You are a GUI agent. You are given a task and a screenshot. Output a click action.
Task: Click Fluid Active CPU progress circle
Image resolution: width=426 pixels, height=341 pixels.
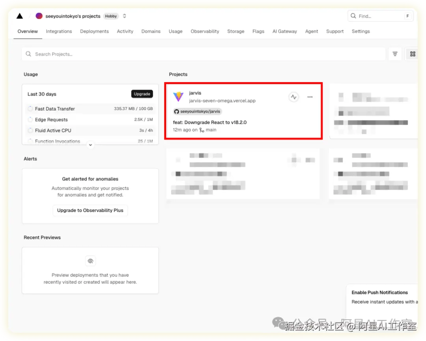(30, 131)
